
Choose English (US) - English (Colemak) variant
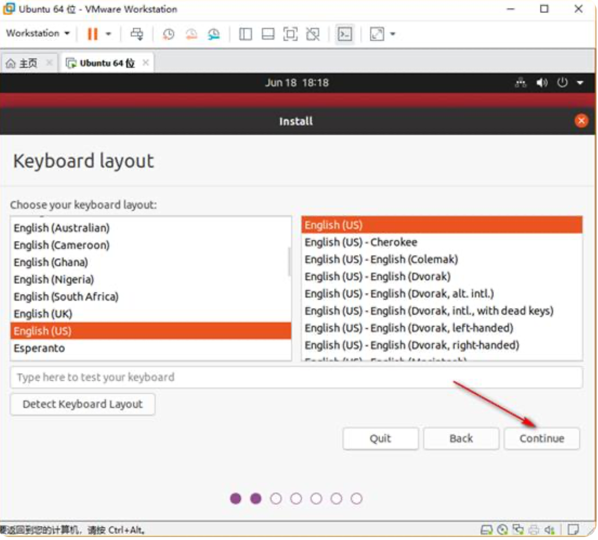tap(442, 259)
